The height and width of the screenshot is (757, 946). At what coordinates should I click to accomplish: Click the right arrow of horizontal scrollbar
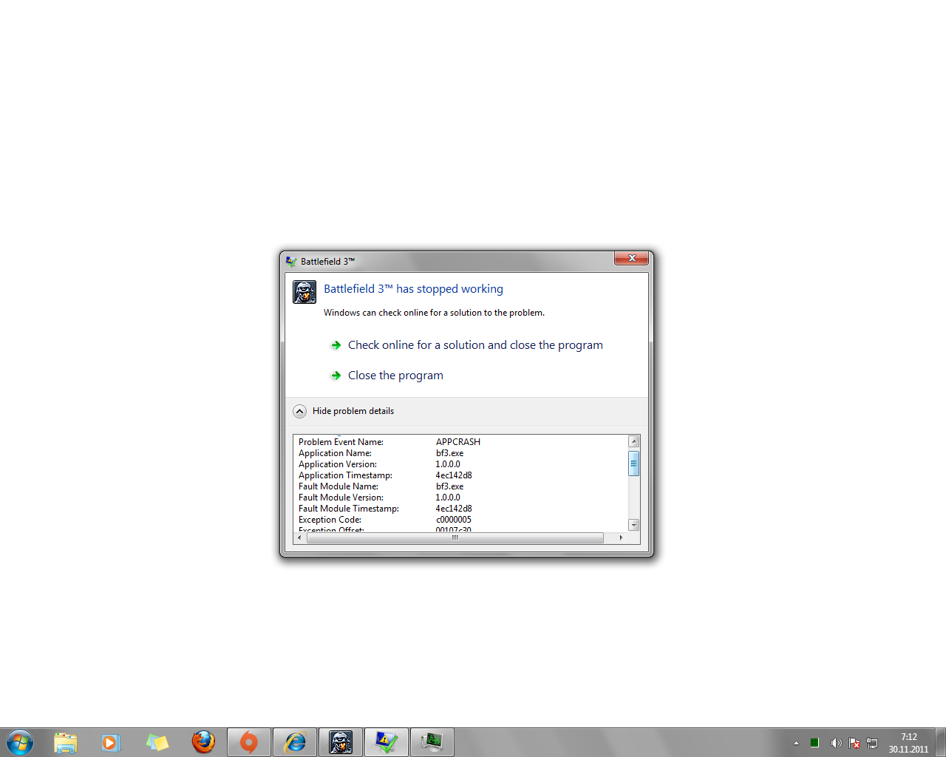point(621,538)
